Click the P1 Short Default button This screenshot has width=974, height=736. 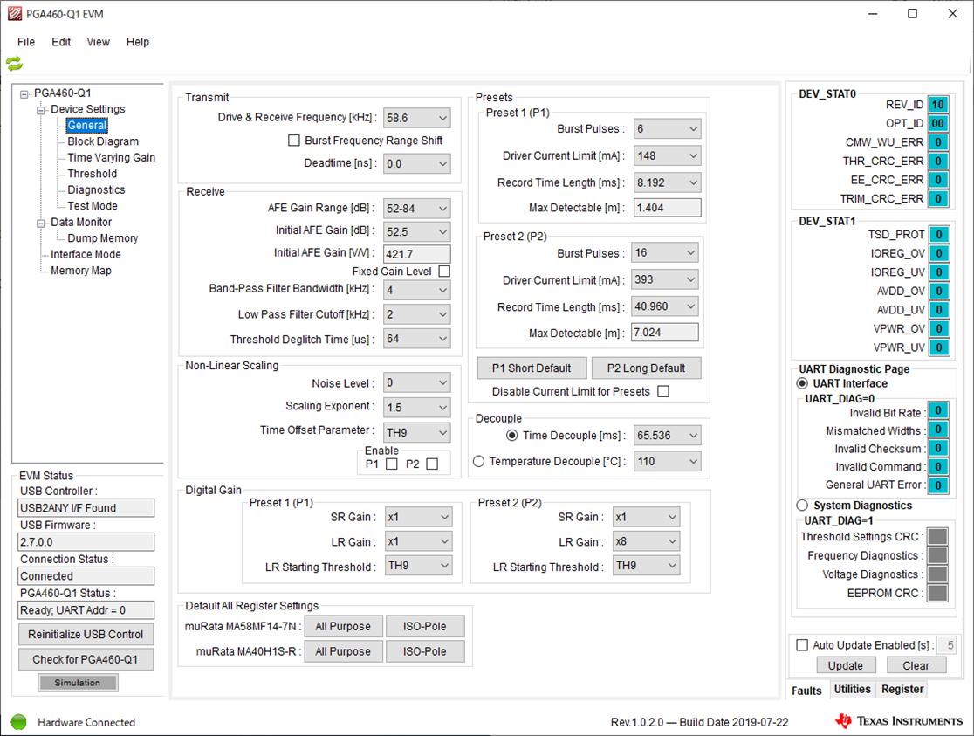tap(532, 368)
